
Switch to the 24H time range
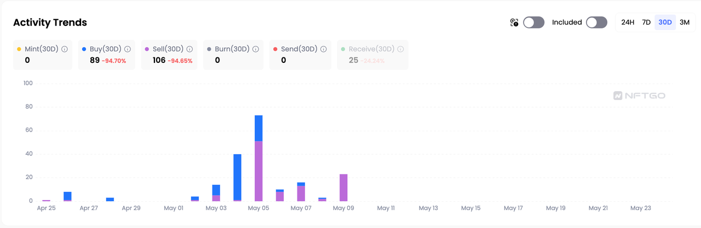[628, 22]
